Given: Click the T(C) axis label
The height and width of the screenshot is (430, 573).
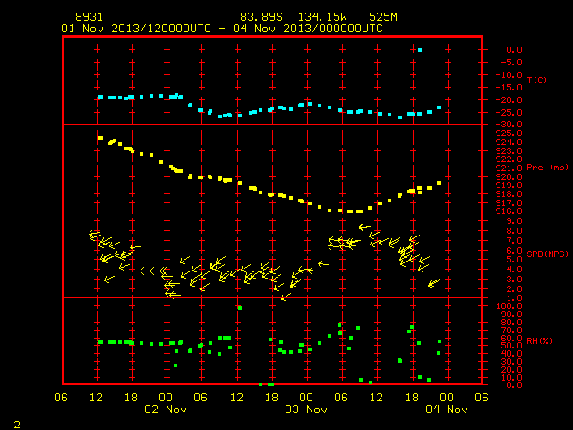Looking at the screenshot, I should (x=537, y=80).
